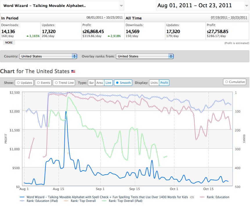
Task: Click the 168/day download rate
Action: pos(8,36)
